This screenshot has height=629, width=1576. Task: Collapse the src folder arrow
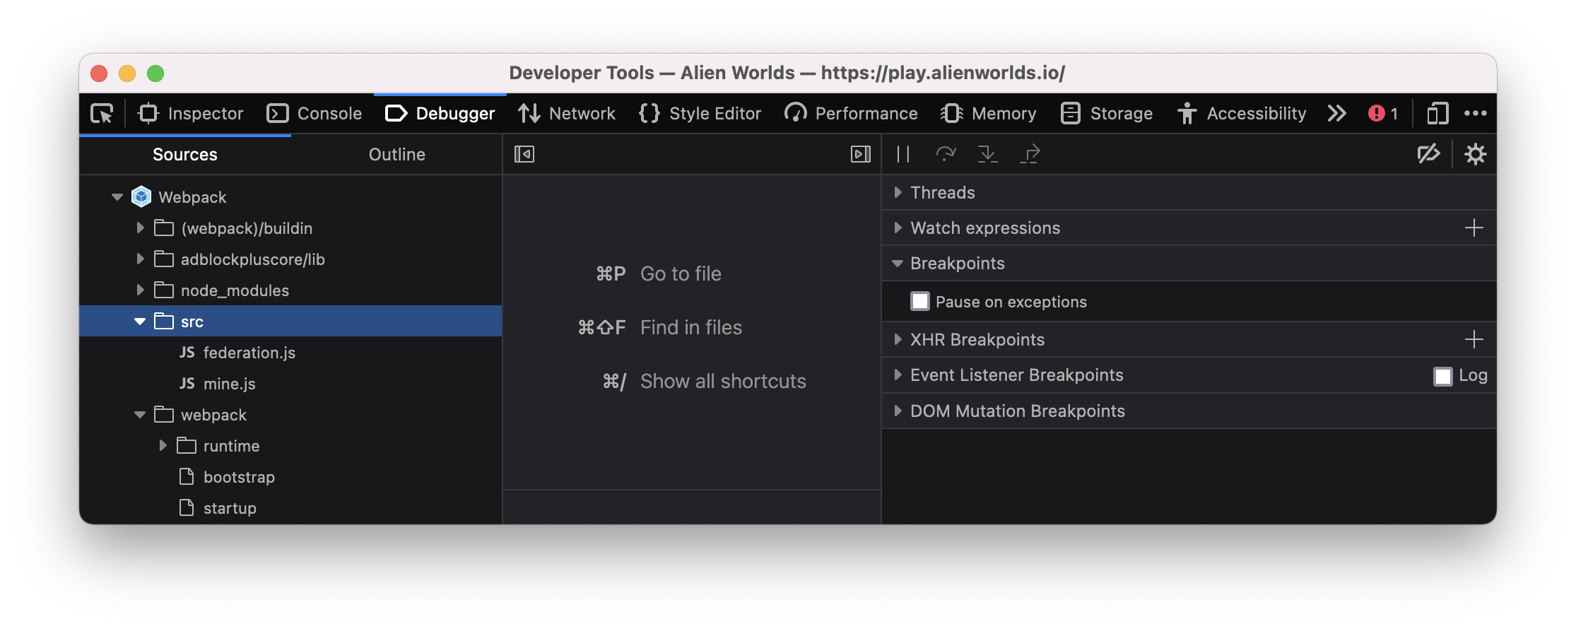[140, 322]
